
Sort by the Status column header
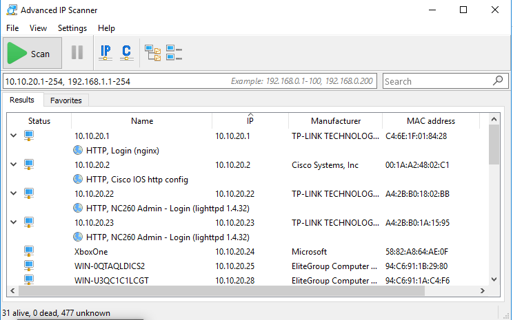(x=39, y=121)
